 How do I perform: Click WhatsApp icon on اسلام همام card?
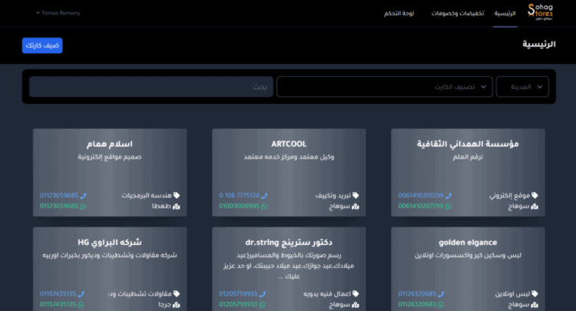click(x=83, y=207)
